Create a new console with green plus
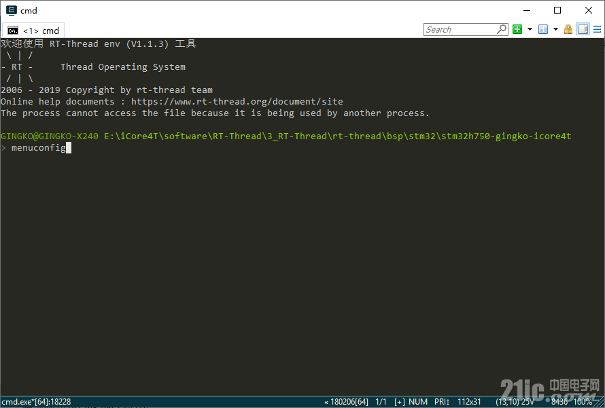The height and width of the screenshot is (408, 605). (517, 29)
